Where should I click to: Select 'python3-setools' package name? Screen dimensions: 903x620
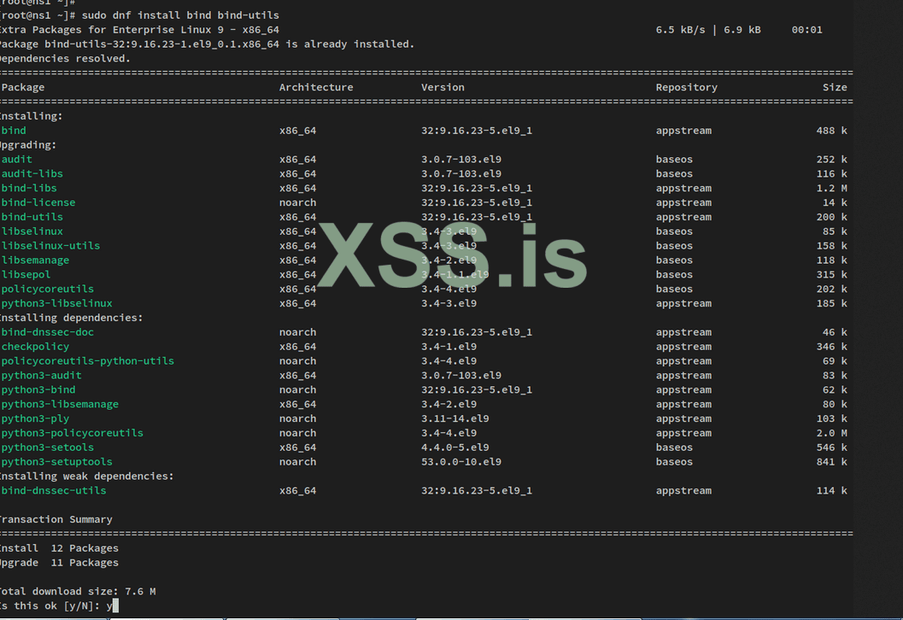pyautogui.click(x=48, y=447)
